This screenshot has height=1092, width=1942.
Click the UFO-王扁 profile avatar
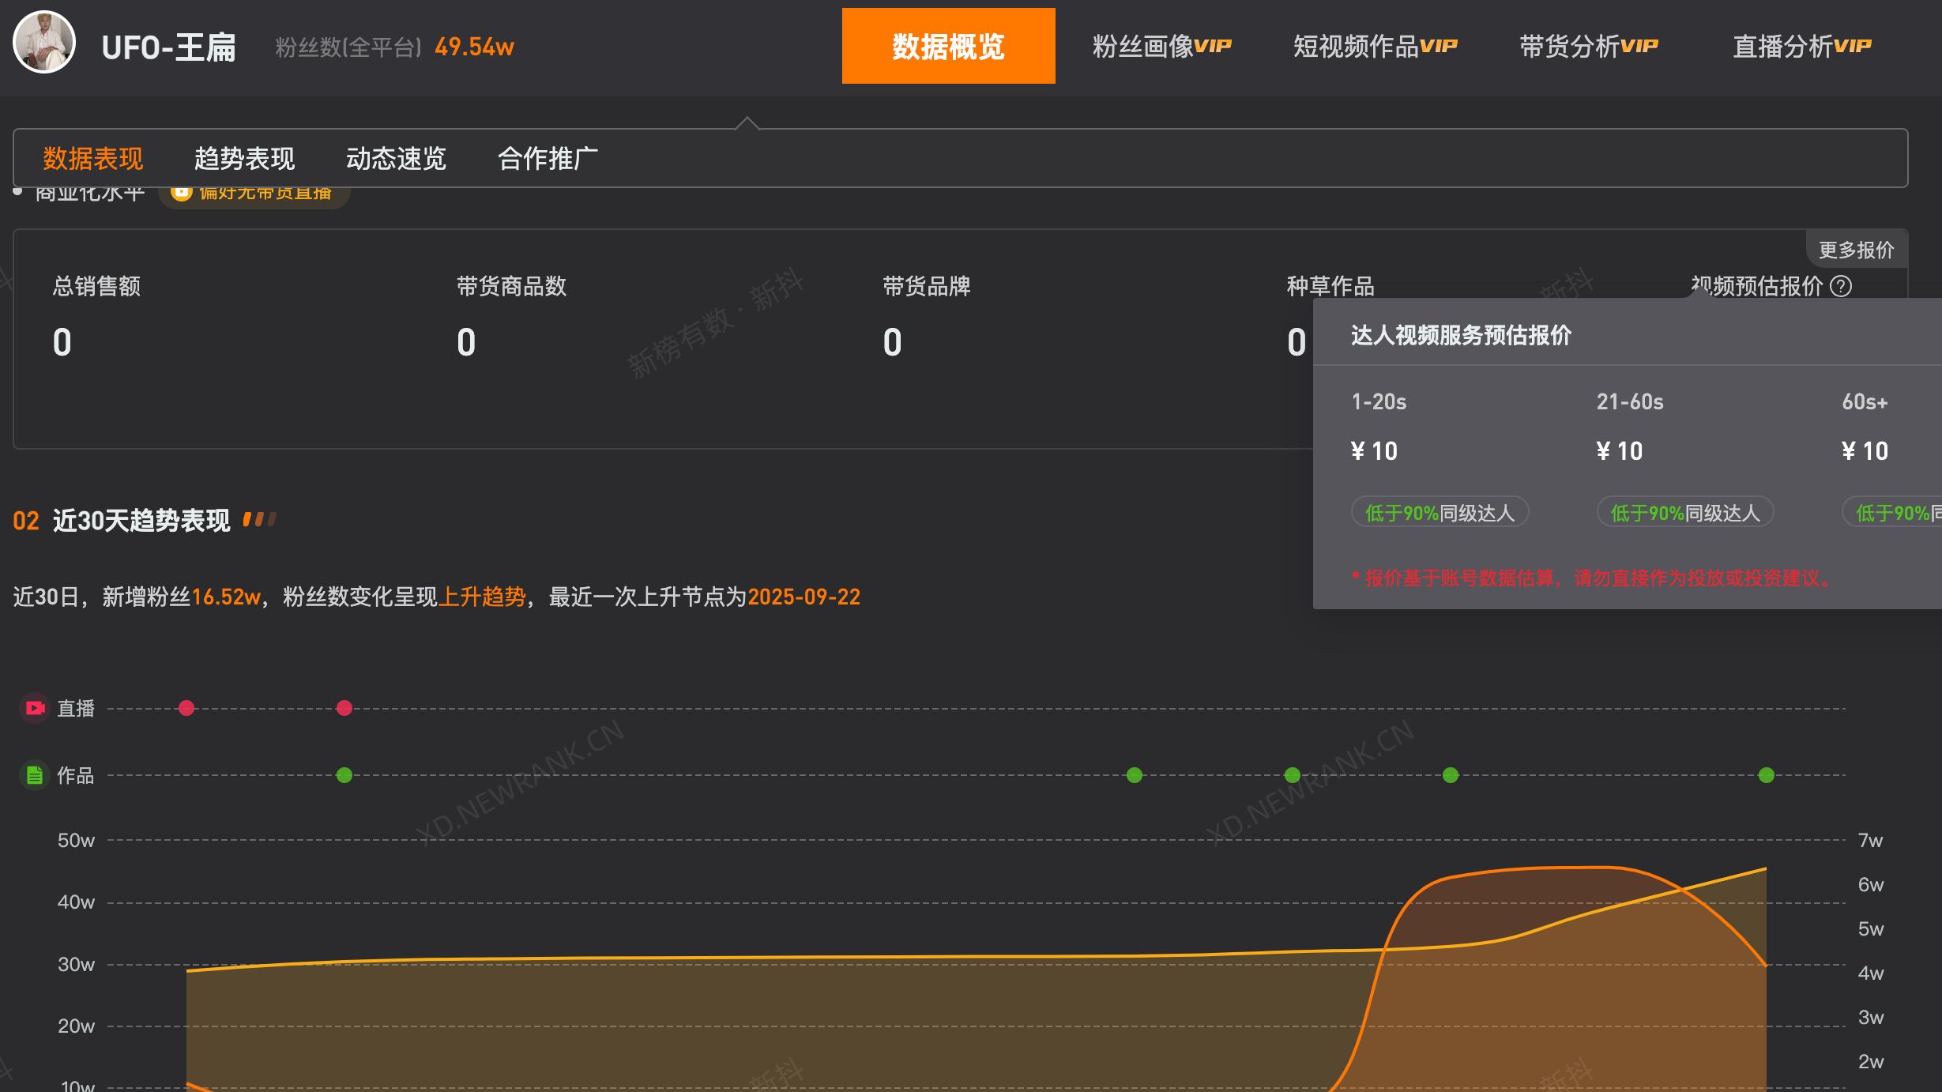[44, 43]
